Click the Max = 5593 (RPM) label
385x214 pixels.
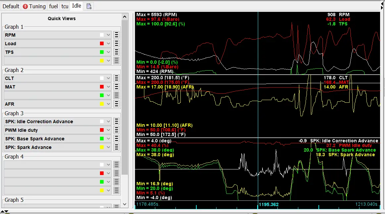pos(157,15)
